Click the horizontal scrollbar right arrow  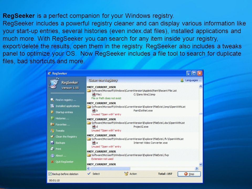(197, 169)
